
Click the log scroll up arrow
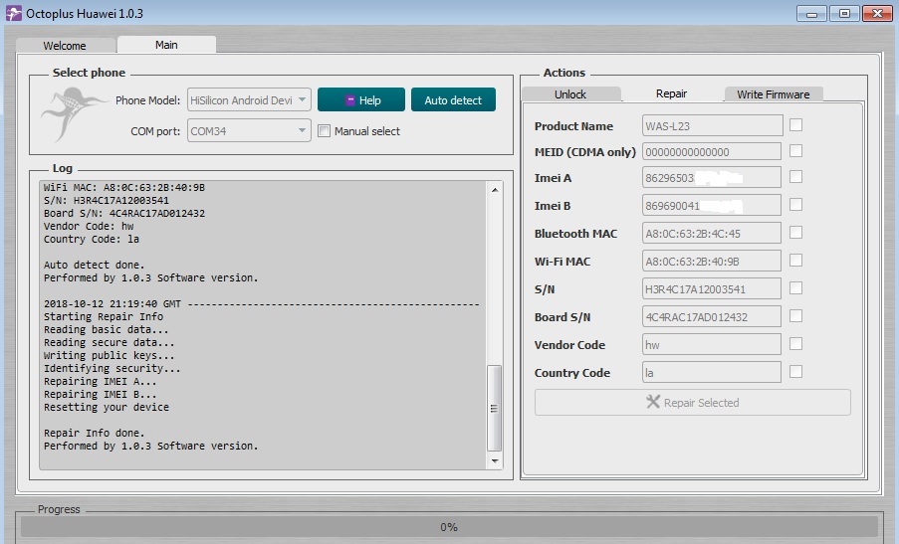pyautogui.click(x=494, y=190)
